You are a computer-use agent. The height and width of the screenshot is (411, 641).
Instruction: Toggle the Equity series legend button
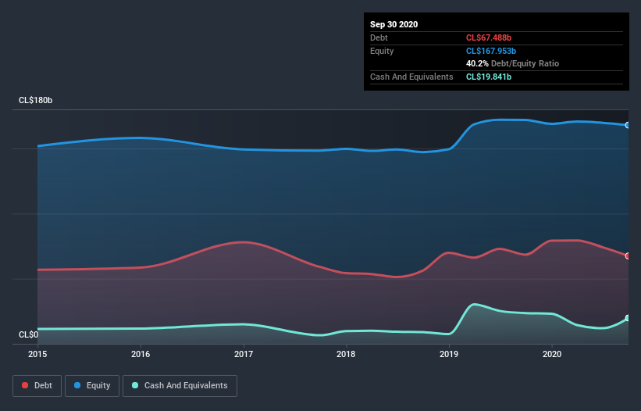[92, 386]
